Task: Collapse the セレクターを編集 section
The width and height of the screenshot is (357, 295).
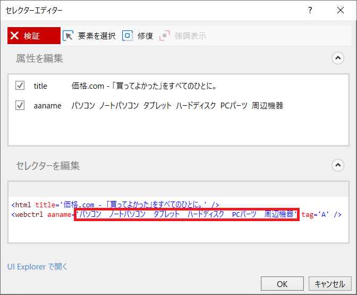Action: pos(338,165)
